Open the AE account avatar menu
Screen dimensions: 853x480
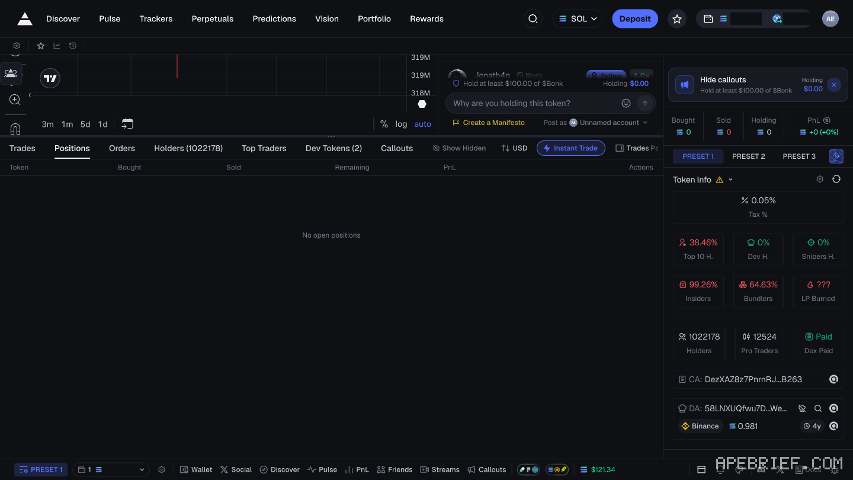point(830,19)
